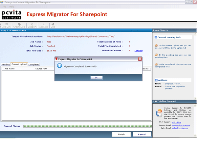Click the Finish button
The height and width of the screenshot is (148, 197).
coord(121,134)
